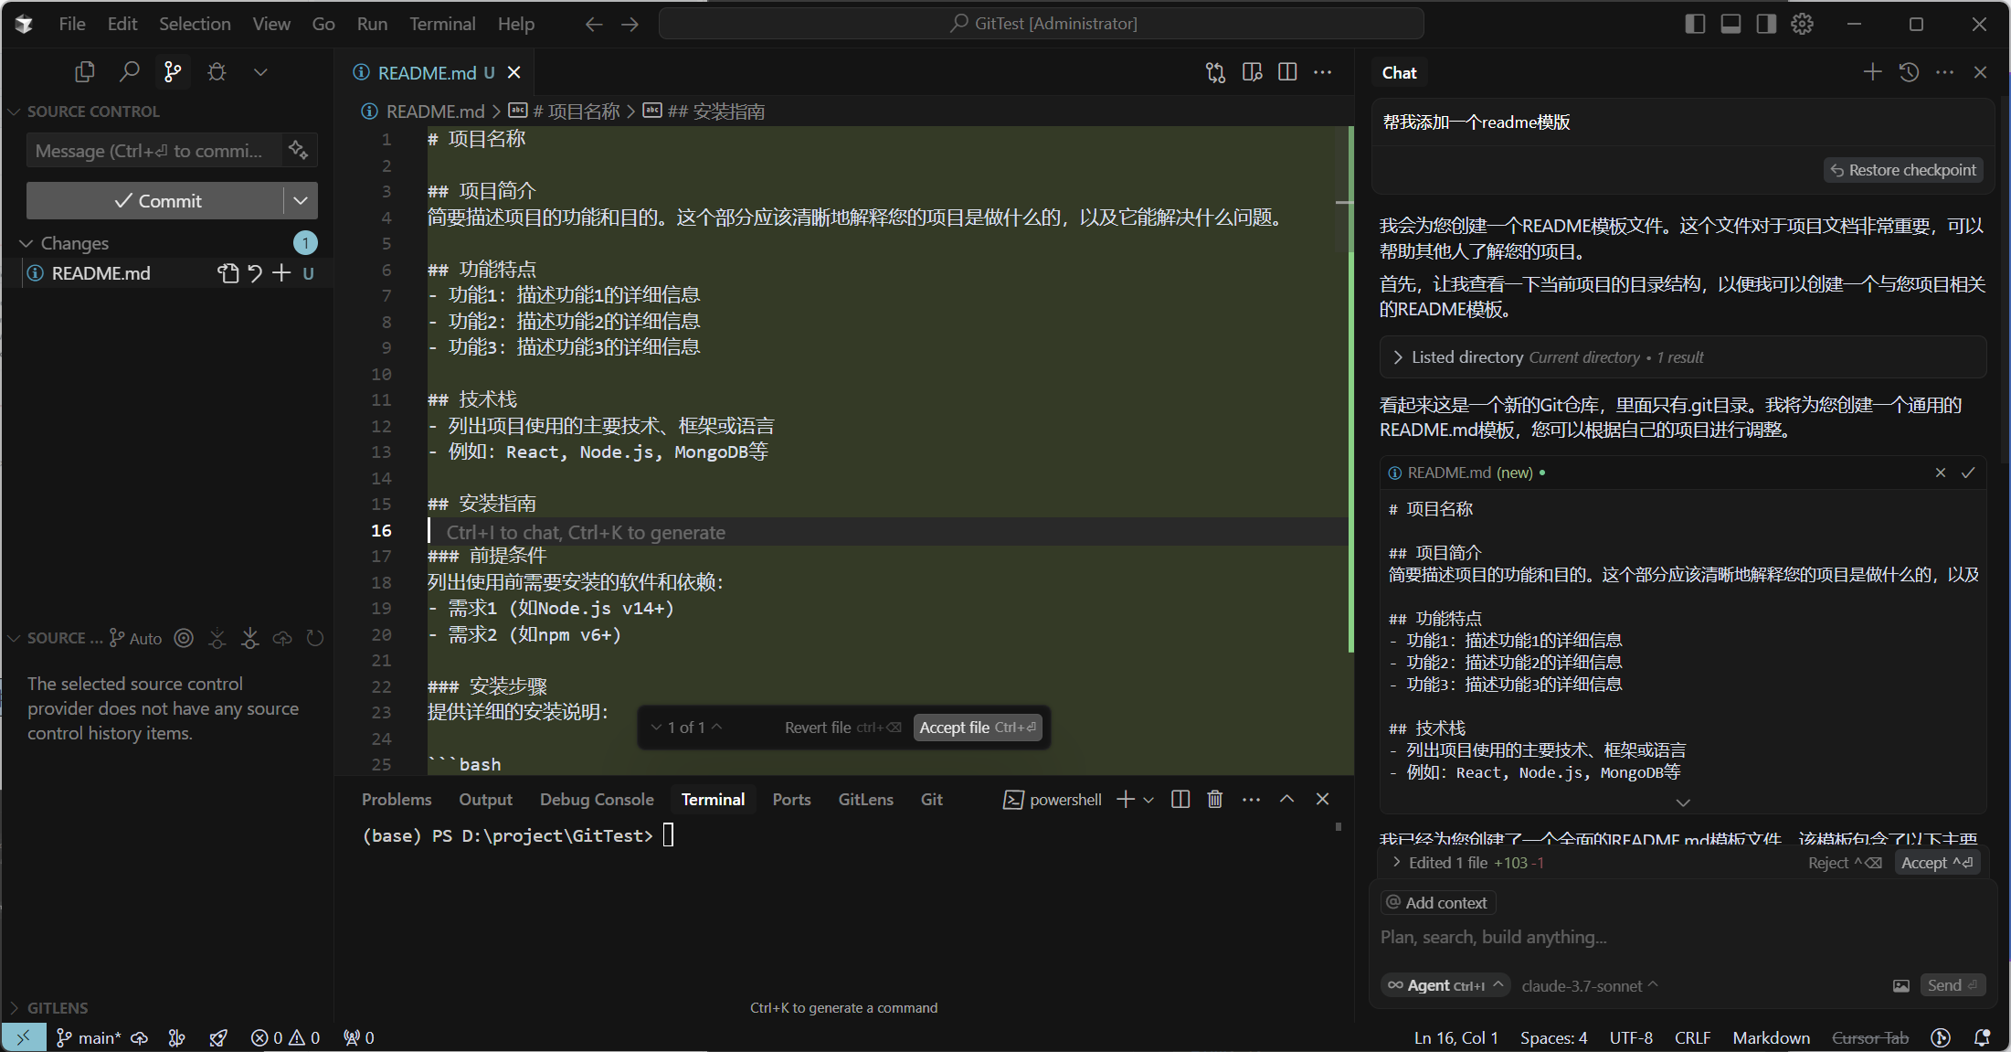Stage README.md with plus icon

tap(281, 273)
